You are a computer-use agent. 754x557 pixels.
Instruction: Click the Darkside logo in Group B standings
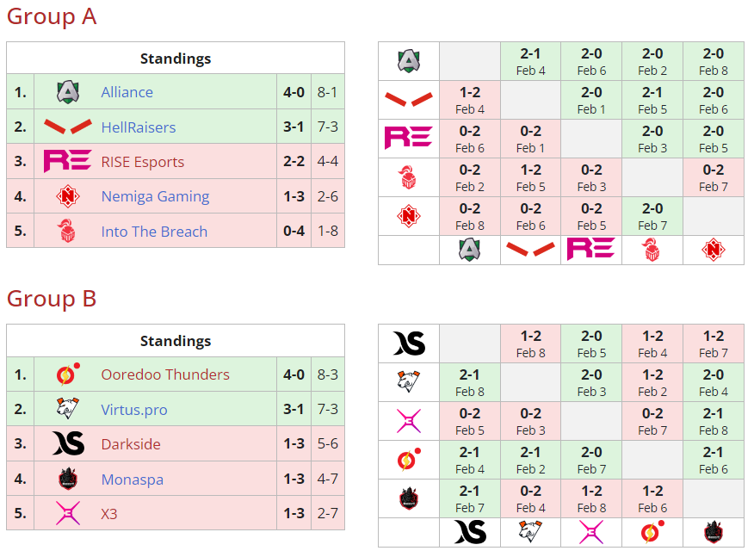tap(68, 444)
